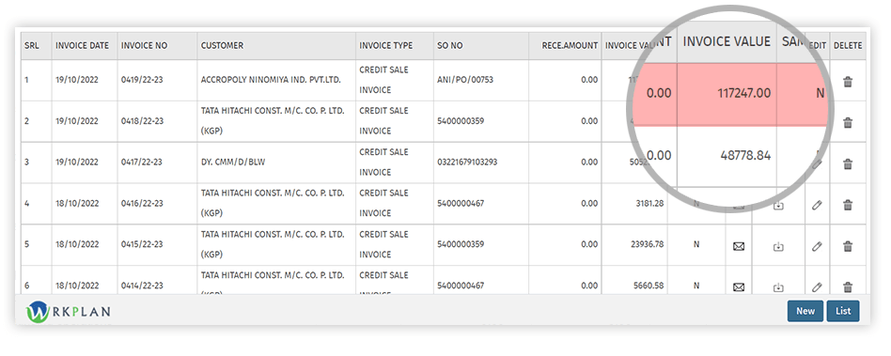
Task: Click trash icon for invoice 0417/22-23
Action: click(x=847, y=164)
